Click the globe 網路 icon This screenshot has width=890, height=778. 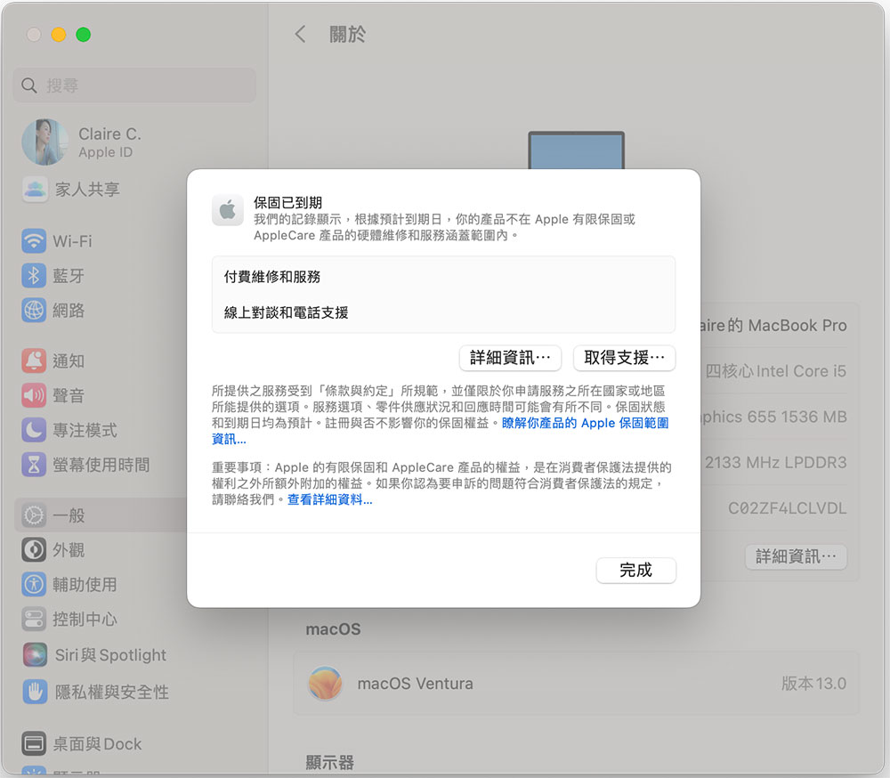point(34,310)
